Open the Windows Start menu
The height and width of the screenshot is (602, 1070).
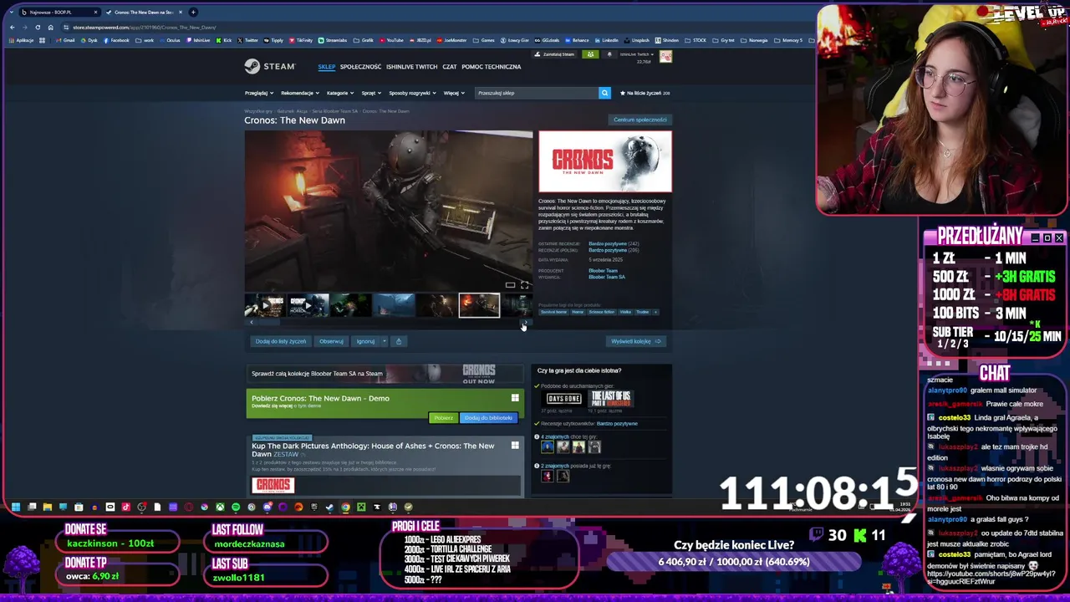coord(16,507)
